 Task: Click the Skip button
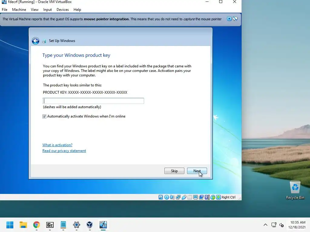click(174, 171)
